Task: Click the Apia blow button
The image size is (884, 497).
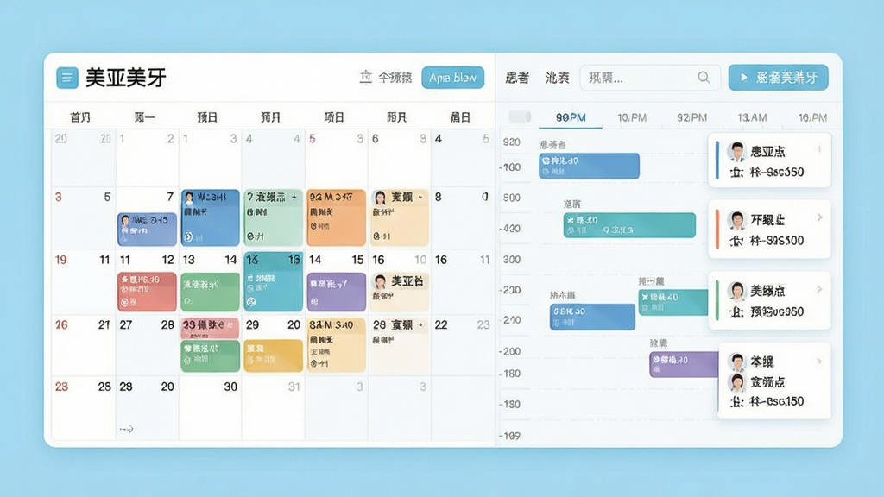Action: (452, 78)
